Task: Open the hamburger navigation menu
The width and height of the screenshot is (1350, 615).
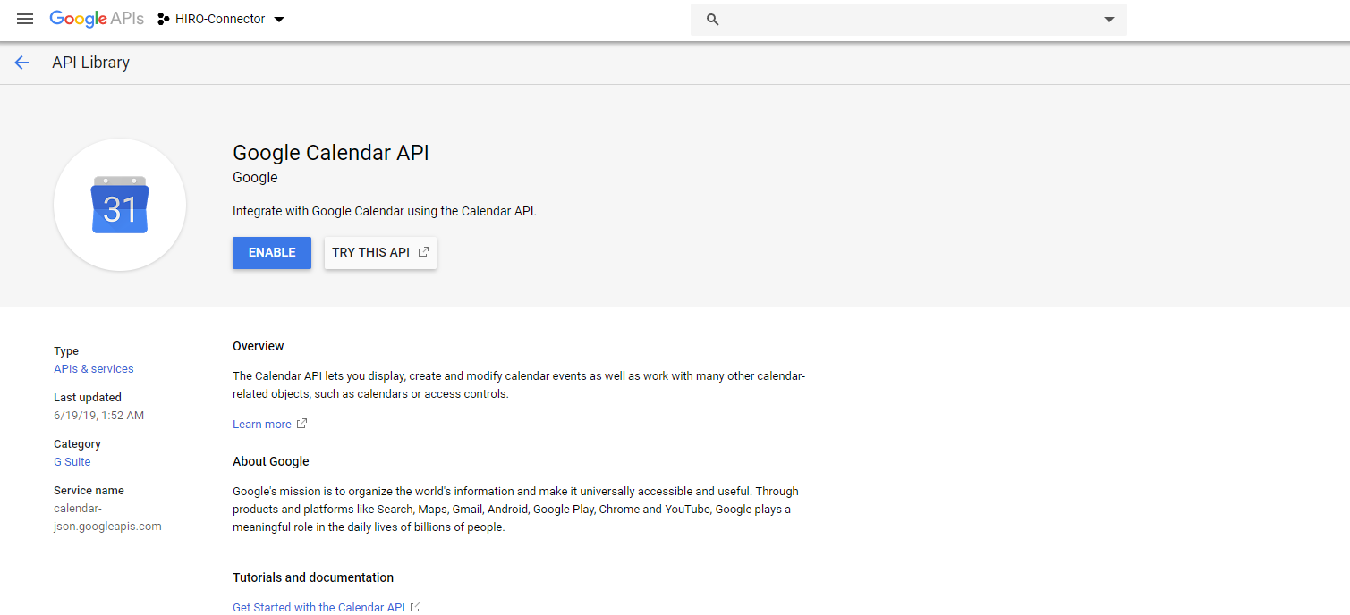Action: 25,19
